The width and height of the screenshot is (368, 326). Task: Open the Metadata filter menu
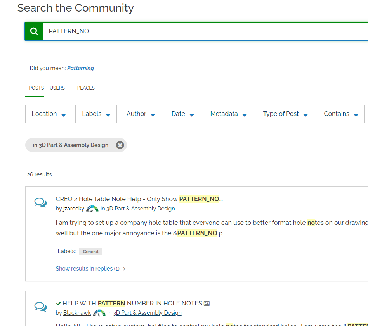(x=228, y=114)
